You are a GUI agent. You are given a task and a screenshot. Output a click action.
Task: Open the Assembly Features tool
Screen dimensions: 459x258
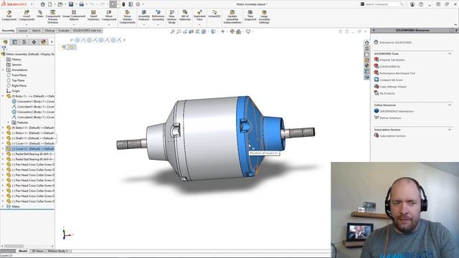click(143, 16)
